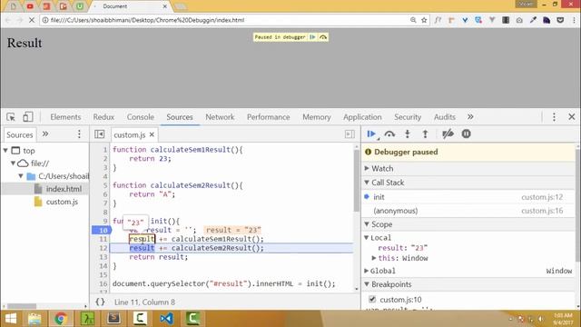
Task: Select the init call stack frame
Action: tap(468, 197)
